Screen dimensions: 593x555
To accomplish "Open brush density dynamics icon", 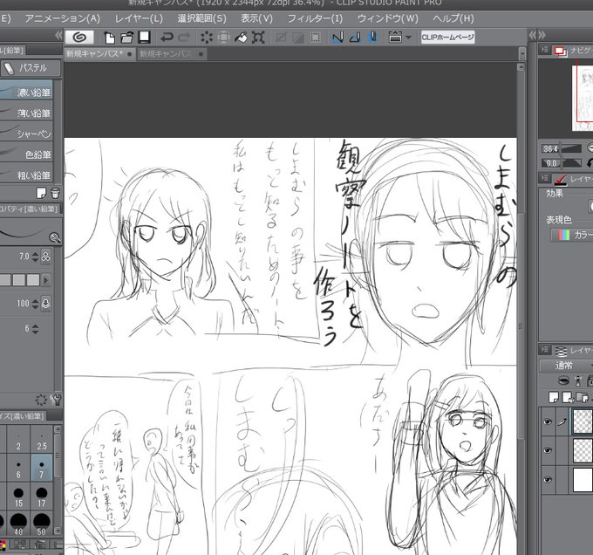I will click(x=45, y=304).
